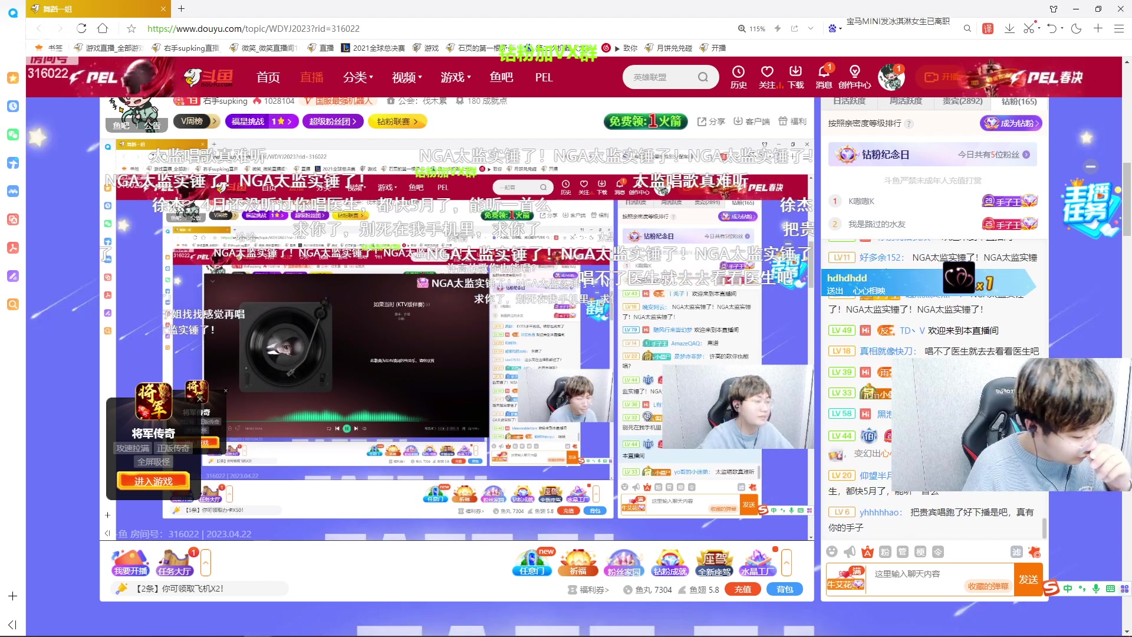Open 钻粉联赛 badge link

(x=397, y=122)
